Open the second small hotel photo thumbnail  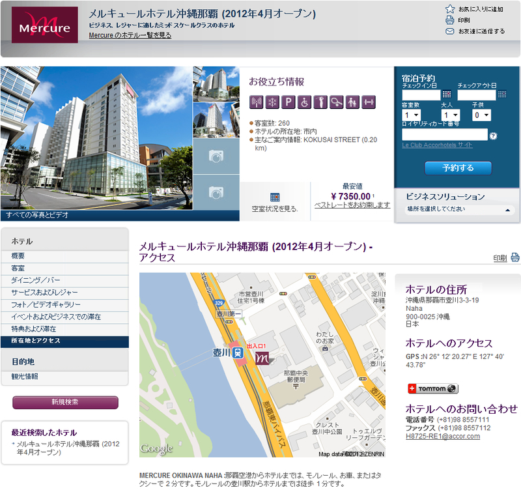point(216,120)
